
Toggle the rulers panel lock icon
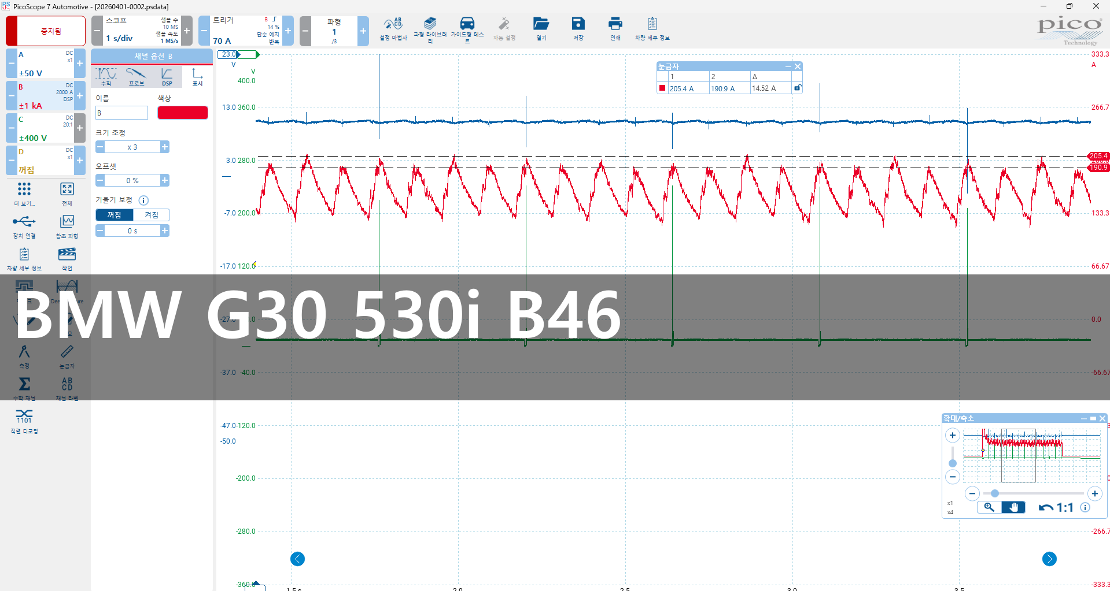point(797,88)
